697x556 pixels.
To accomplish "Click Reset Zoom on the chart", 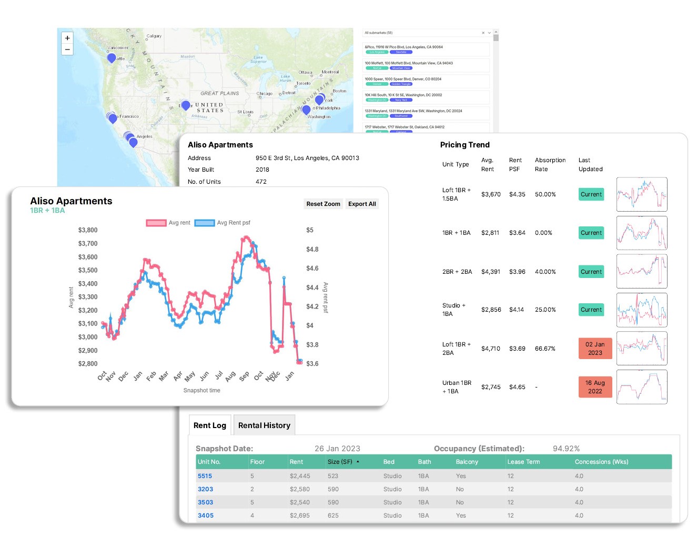I will tap(323, 204).
